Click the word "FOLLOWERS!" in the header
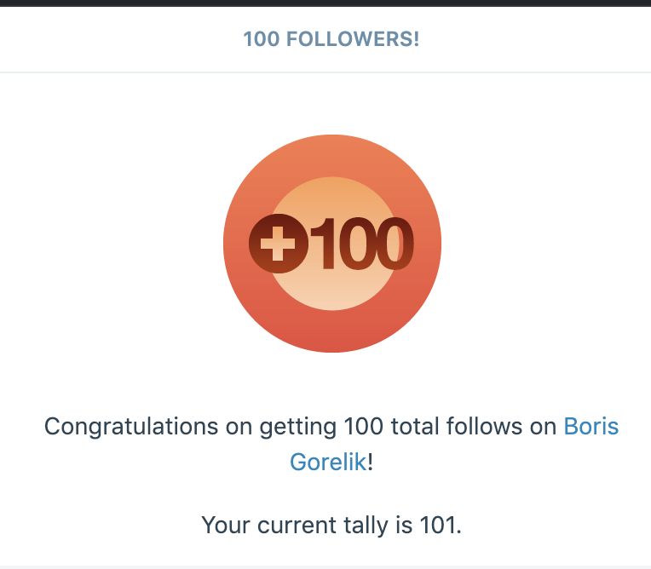Screen dimensions: 651x569 pos(353,39)
